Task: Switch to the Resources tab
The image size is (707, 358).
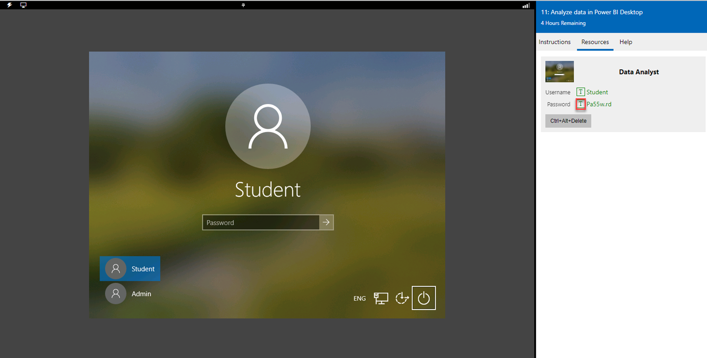Action: pyautogui.click(x=595, y=42)
